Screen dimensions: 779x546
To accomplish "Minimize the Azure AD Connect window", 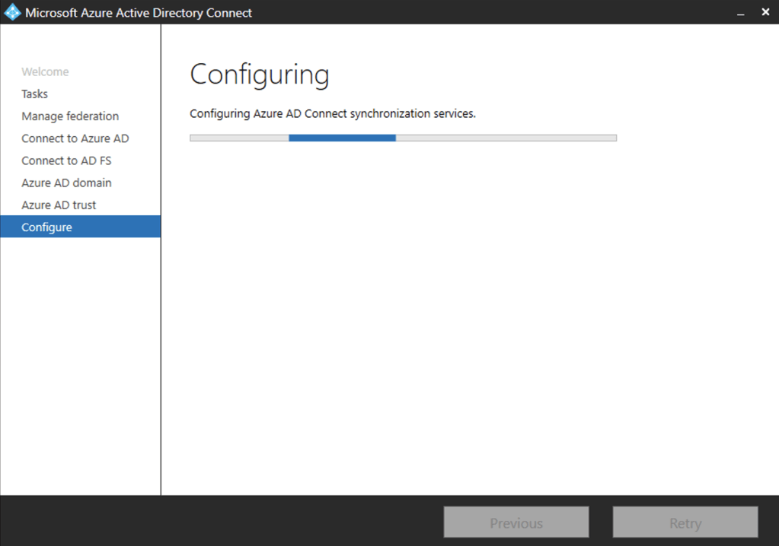I will click(741, 13).
